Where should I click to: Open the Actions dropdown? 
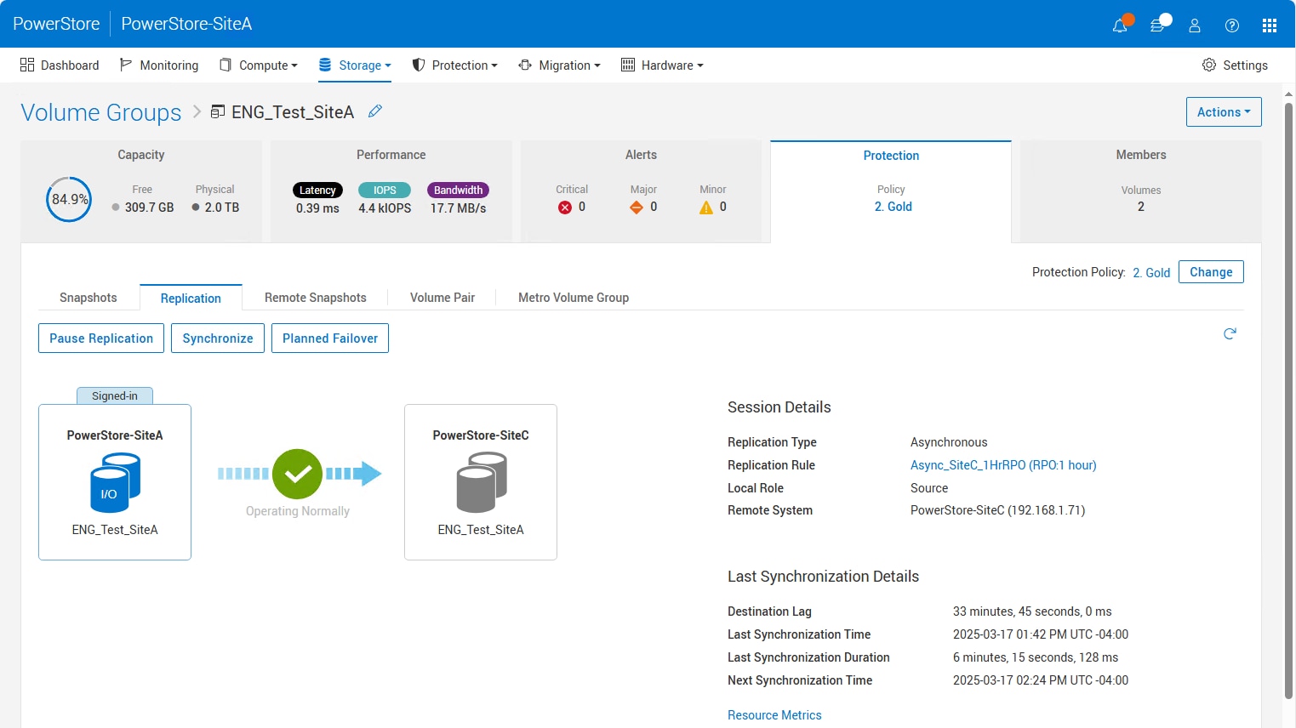[x=1224, y=112]
